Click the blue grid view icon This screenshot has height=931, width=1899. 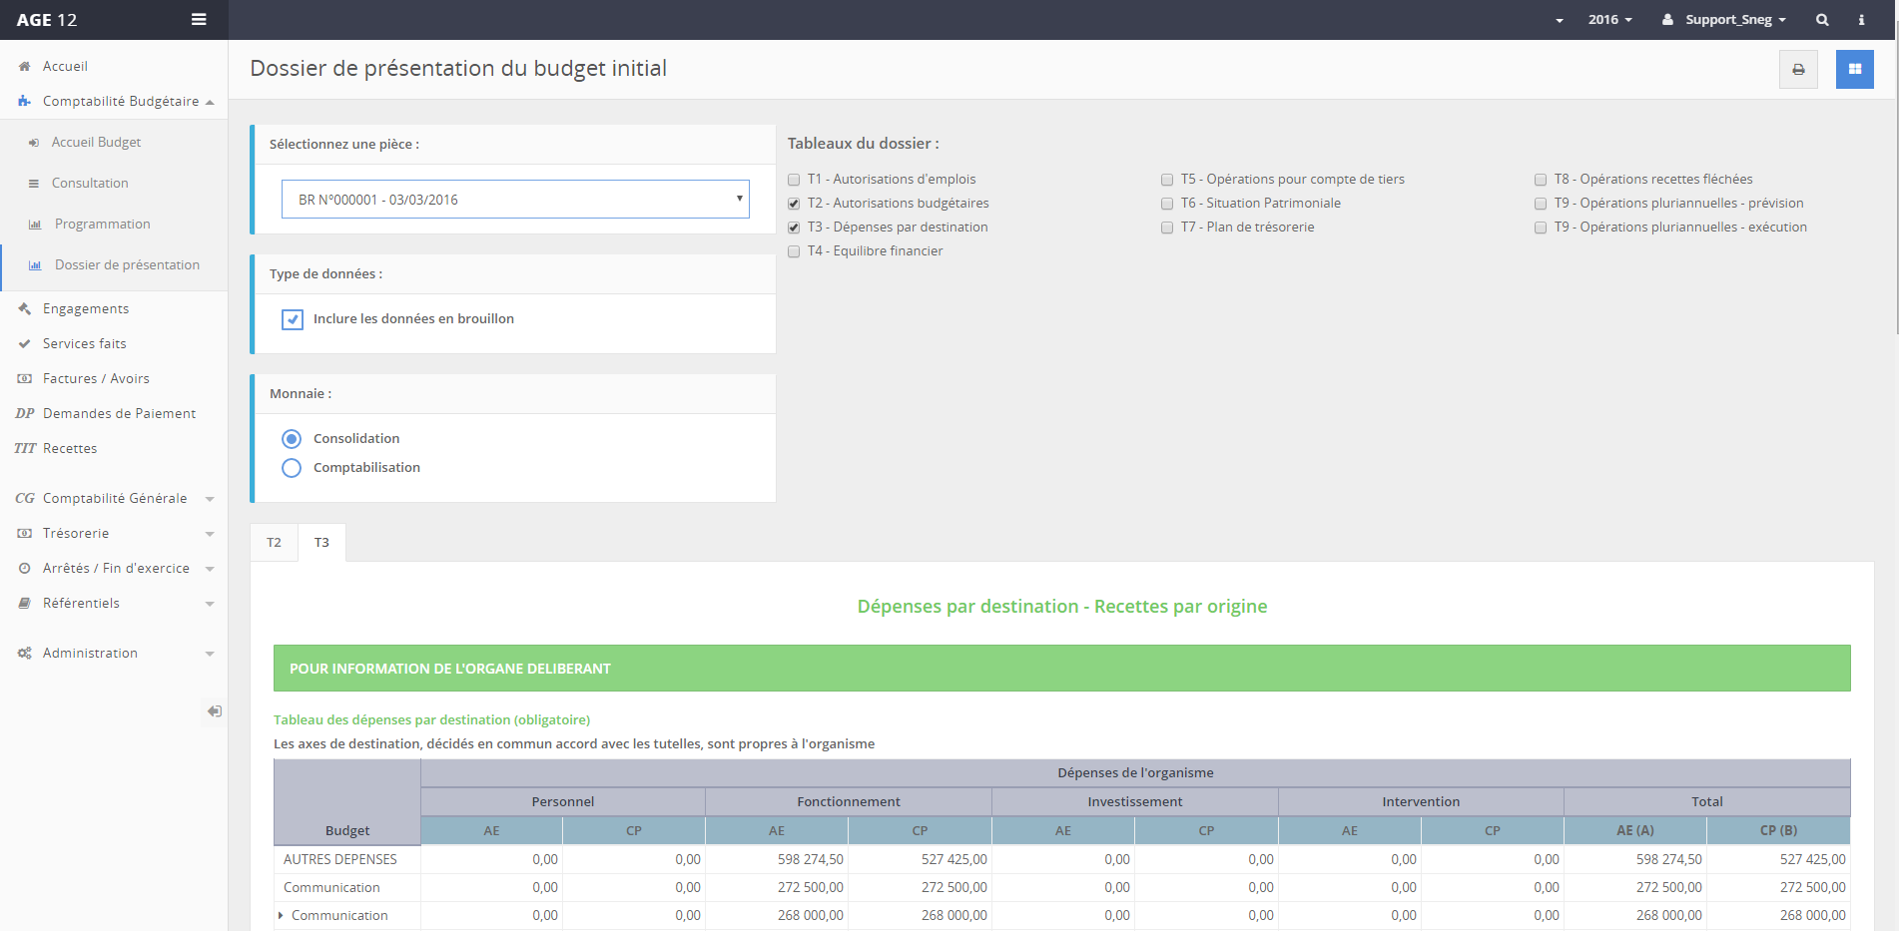coord(1854,70)
